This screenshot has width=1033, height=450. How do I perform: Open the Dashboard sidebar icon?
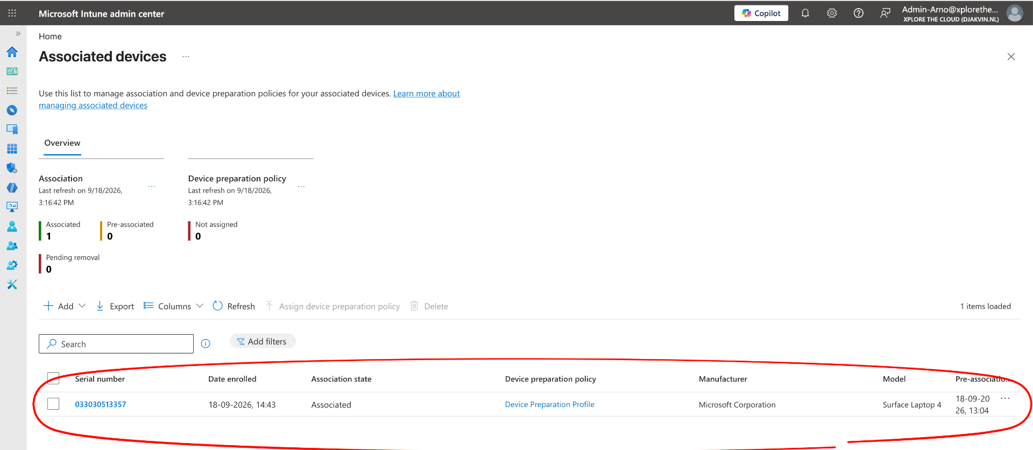tap(12, 71)
